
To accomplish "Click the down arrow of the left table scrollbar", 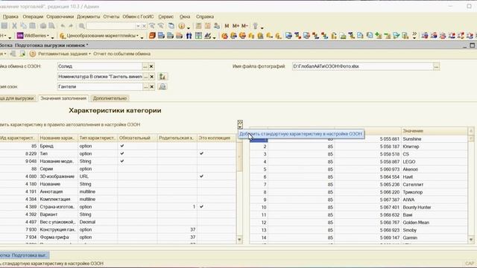I will point(239,240).
